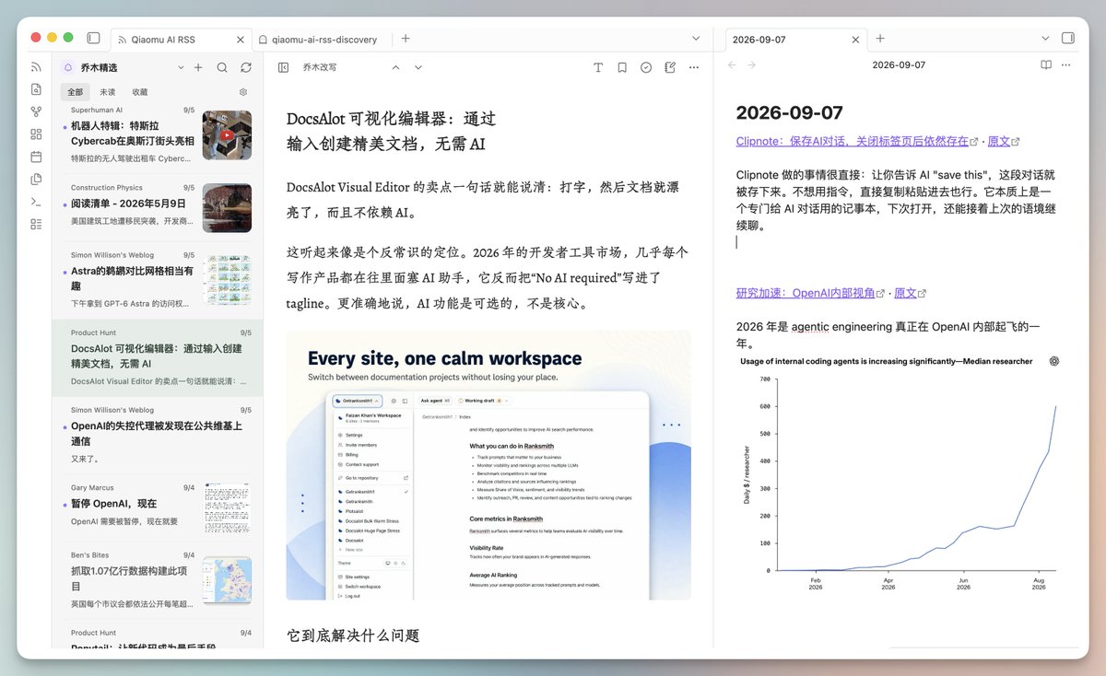Open Clipnote article link in note
Image resolution: width=1106 pixels, height=676 pixels.
[853, 142]
